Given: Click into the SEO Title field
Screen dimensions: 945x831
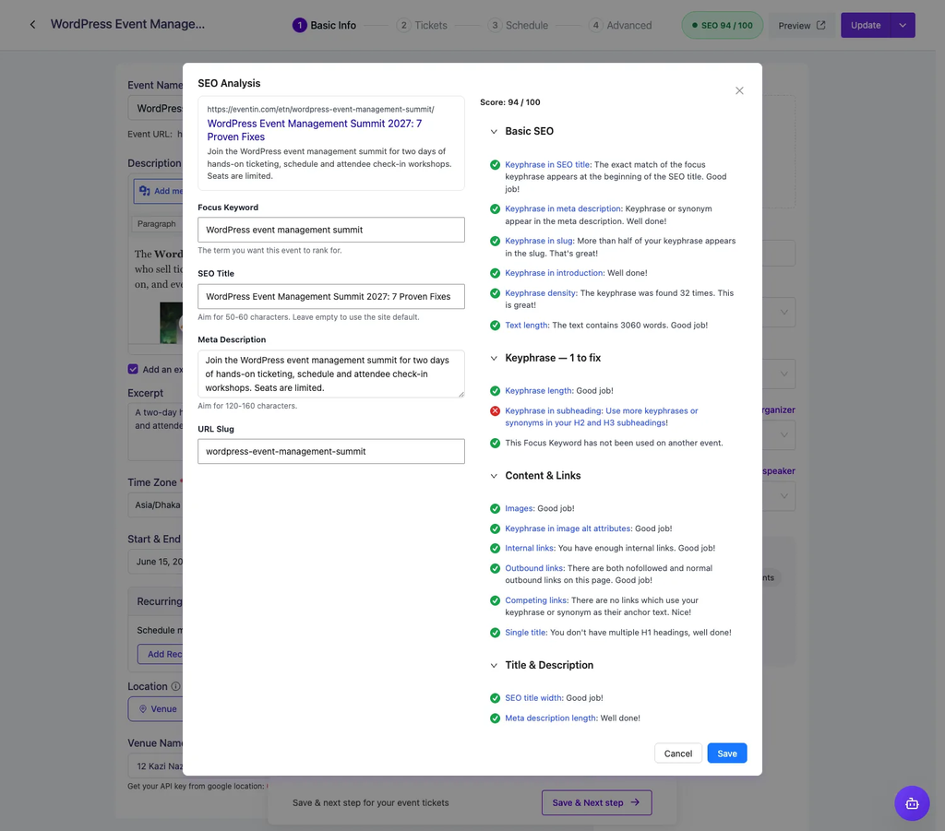Looking at the screenshot, I should click(x=331, y=296).
